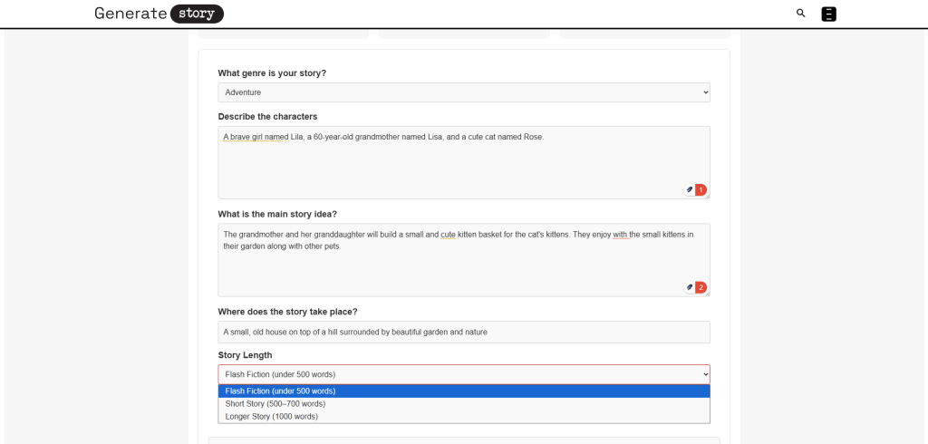Image resolution: width=928 pixels, height=444 pixels.
Task: Open the genre dropdown showing Adventure
Action: [463, 92]
